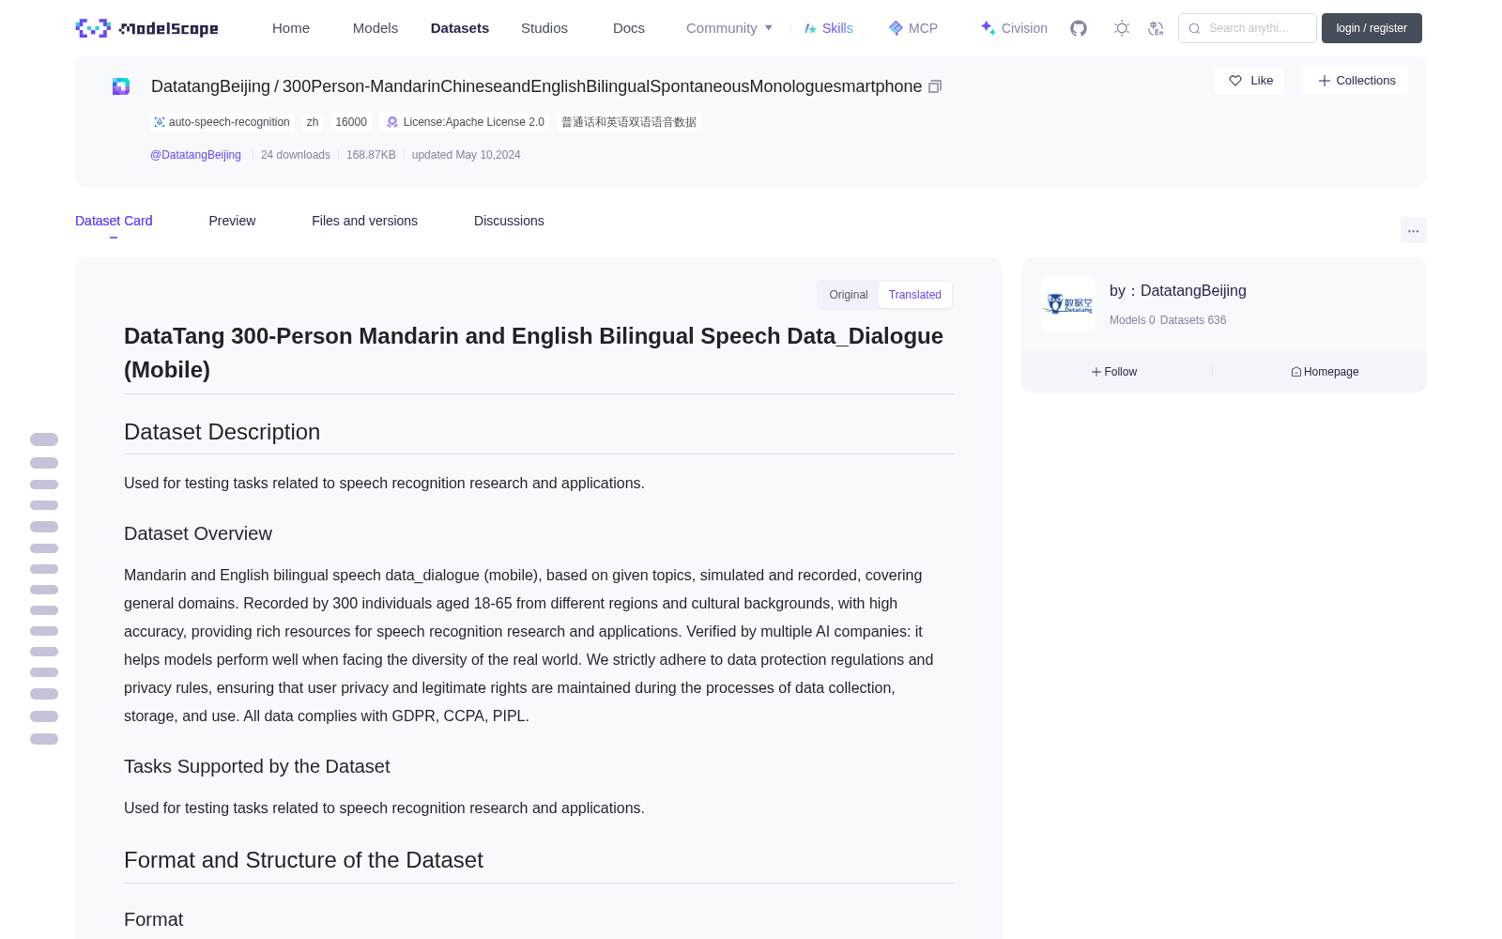Click the auto-speech-recognition tag
The image size is (1502, 939).
(x=222, y=122)
